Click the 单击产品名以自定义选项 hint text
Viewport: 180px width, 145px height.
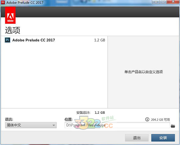pos(144,72)
